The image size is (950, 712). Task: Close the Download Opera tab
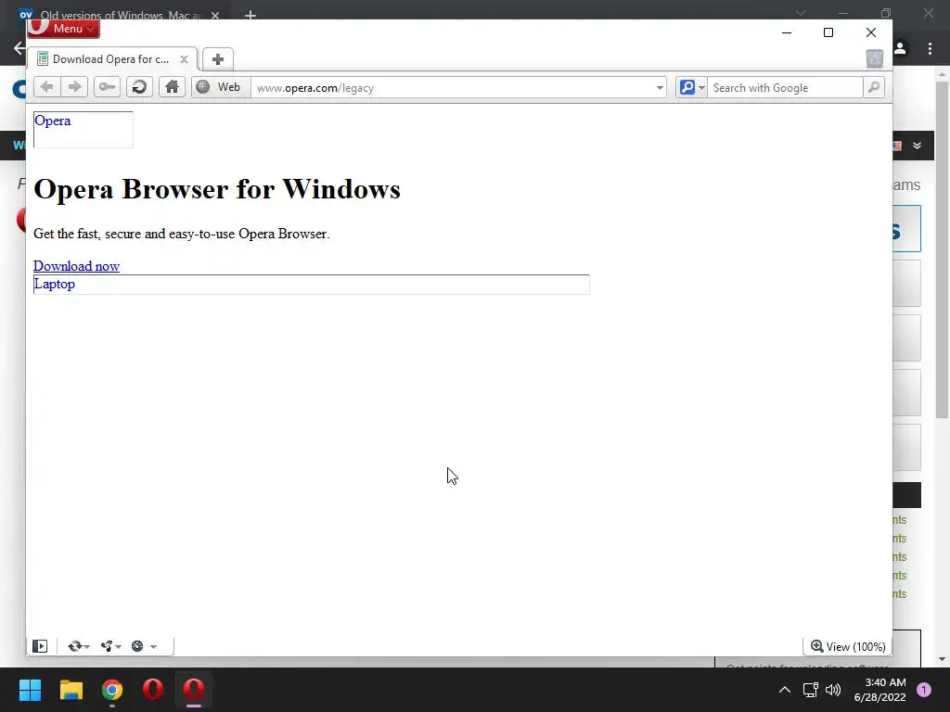185,59
